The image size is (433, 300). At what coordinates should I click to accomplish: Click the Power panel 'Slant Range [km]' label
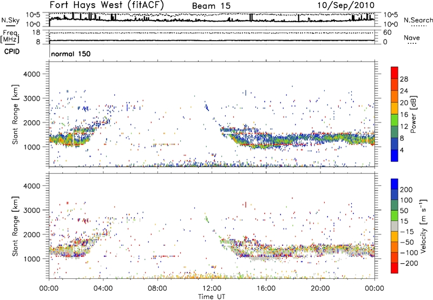tap(15, 114)
